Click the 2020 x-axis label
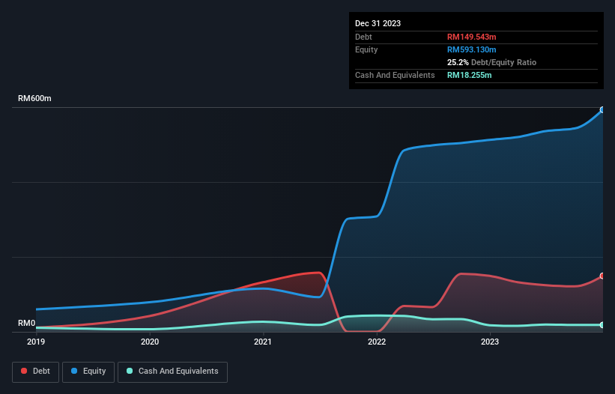This screenshot has height=394, width=615. click(150, 342)
